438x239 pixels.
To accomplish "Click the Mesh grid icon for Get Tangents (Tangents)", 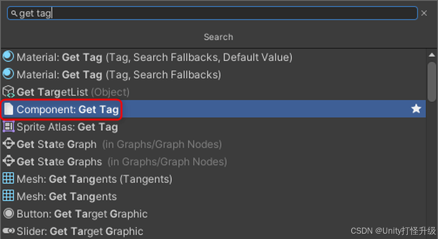I will 8,179.
